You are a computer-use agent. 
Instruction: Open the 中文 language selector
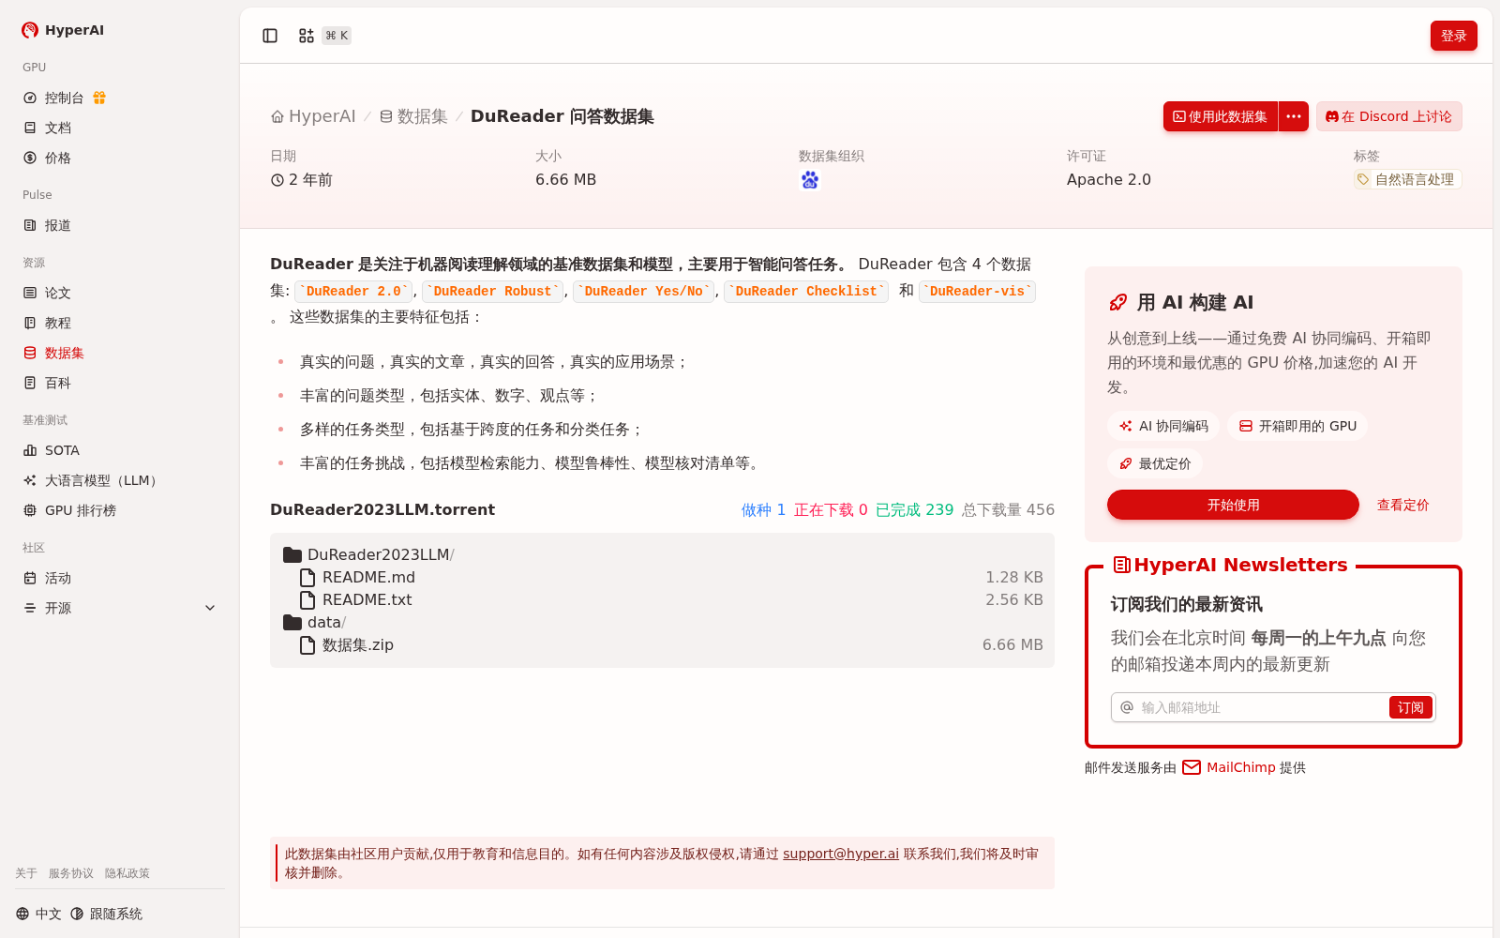tap(38, 914)
